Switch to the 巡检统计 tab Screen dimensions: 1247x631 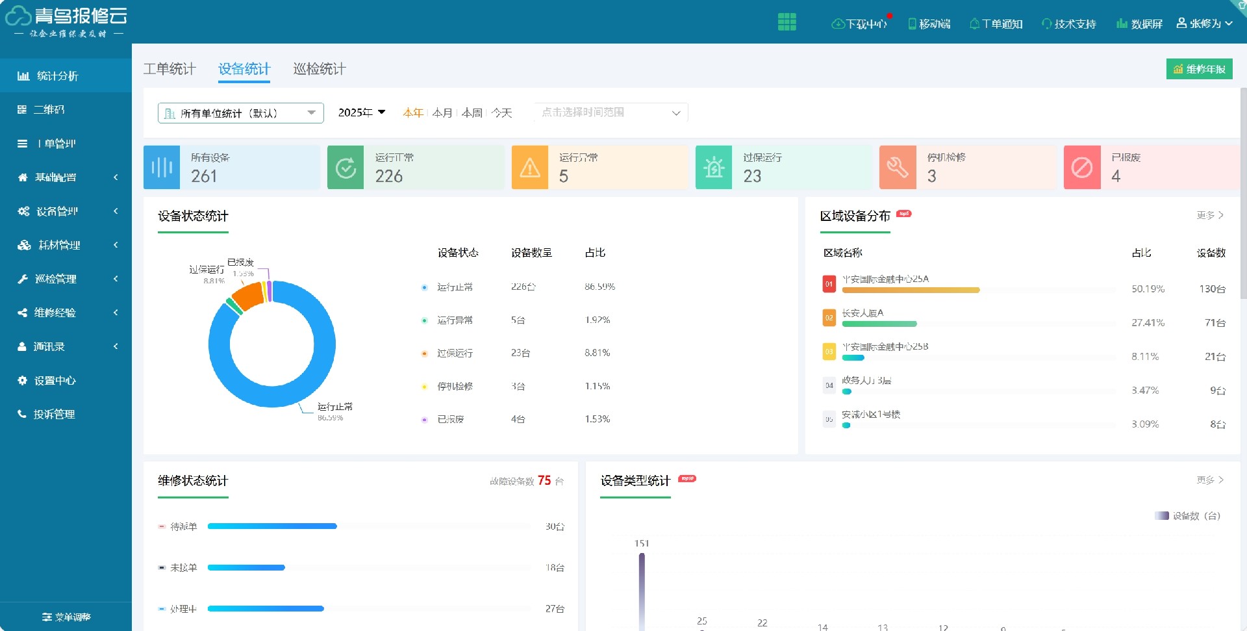320,69
